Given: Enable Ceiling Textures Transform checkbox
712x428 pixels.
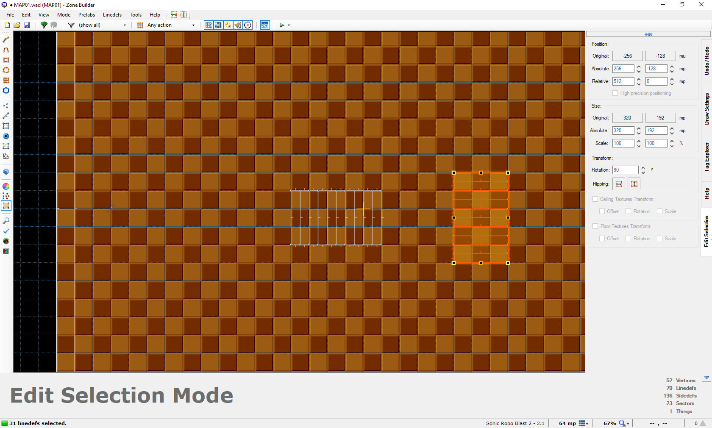Looking at the screenshot, I should click(595, 199).
